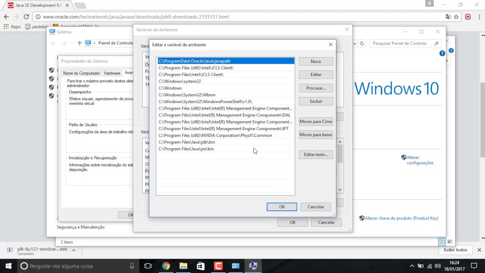Select Management Engine Components\DAL entry
The image size is (485, 273).
[226, 115]
